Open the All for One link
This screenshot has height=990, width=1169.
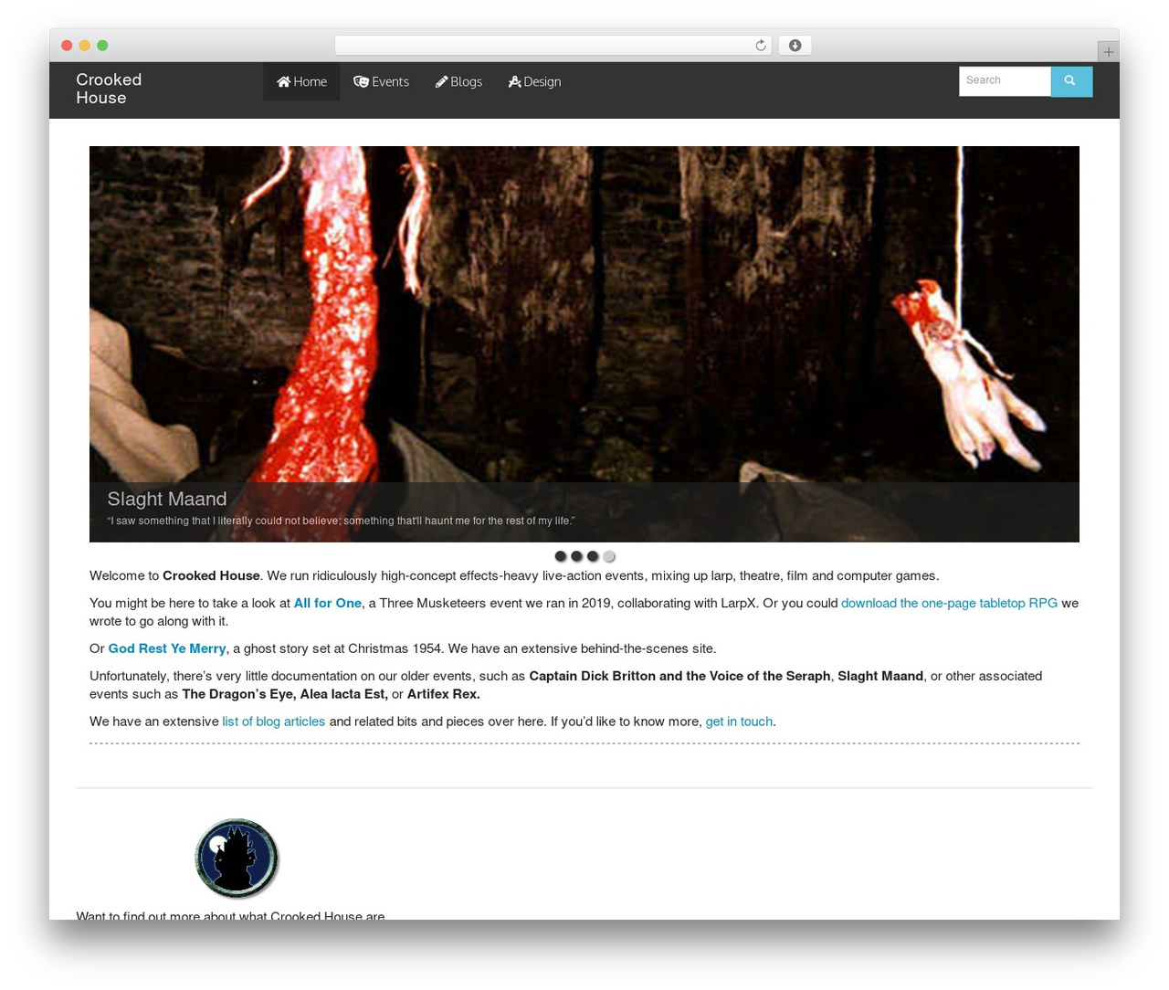coord(328,604)
